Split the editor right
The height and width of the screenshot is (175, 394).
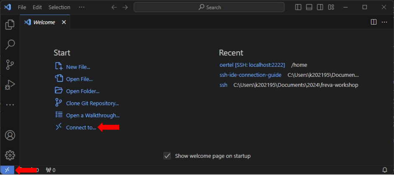(x=374, y=22)
